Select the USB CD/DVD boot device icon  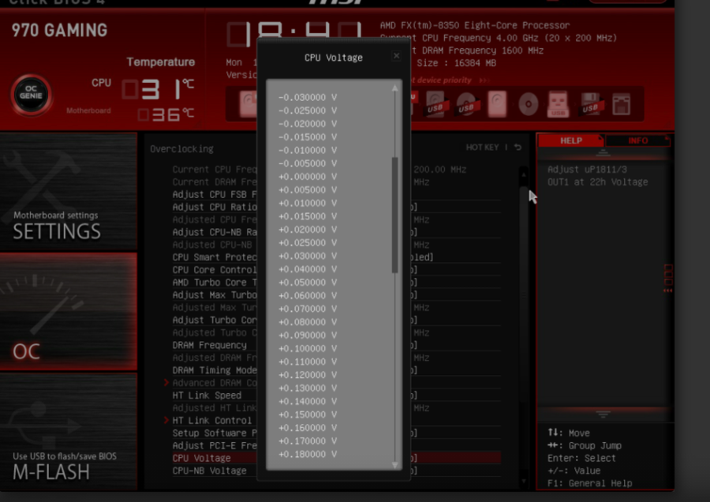pyautogui.click(x=466, y=104)
